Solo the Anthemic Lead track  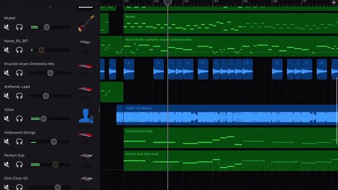tap(20, 96)
